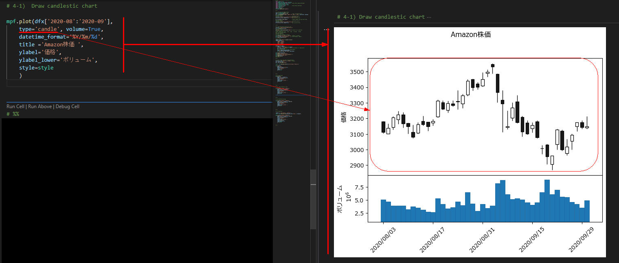The width and height of the screenshot is (619, 263).
Task: Open the output cell's three-dot more actions
Action: (327, 29)
